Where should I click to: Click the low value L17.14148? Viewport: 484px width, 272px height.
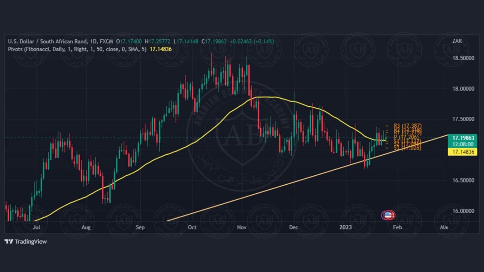[186, 41]
